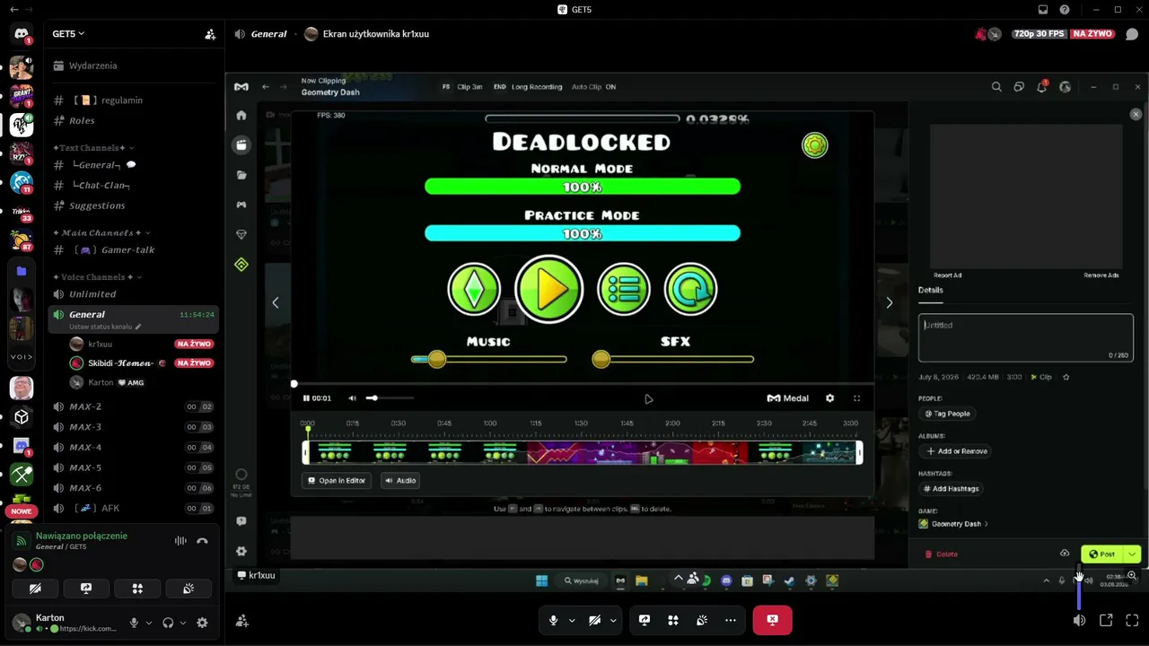Toggle camera in bottom call bar
The width and height of the screenshot is (1149, 646).
594,620
